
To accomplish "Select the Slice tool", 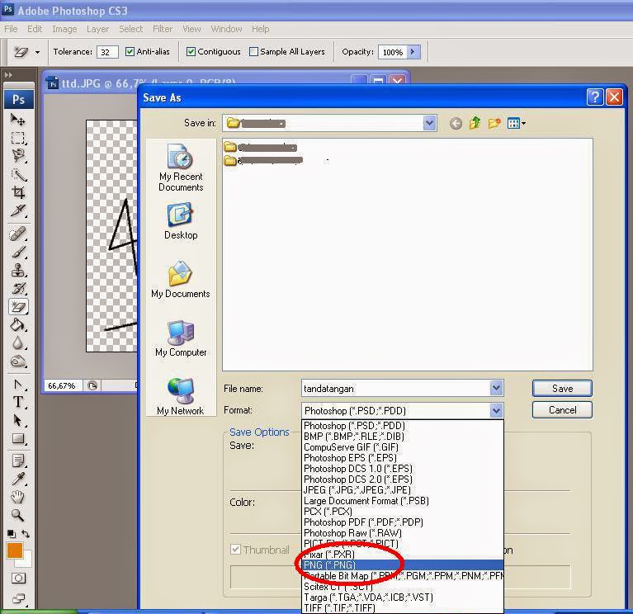I will [18, 210].
